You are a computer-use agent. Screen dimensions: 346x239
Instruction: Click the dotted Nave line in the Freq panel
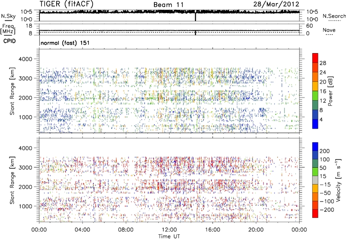pos(170,32)
